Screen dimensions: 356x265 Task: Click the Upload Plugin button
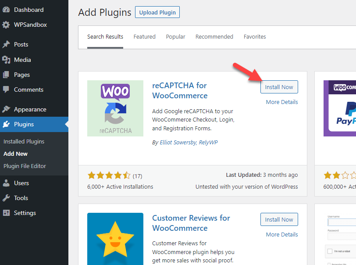[x=157, y=12]
